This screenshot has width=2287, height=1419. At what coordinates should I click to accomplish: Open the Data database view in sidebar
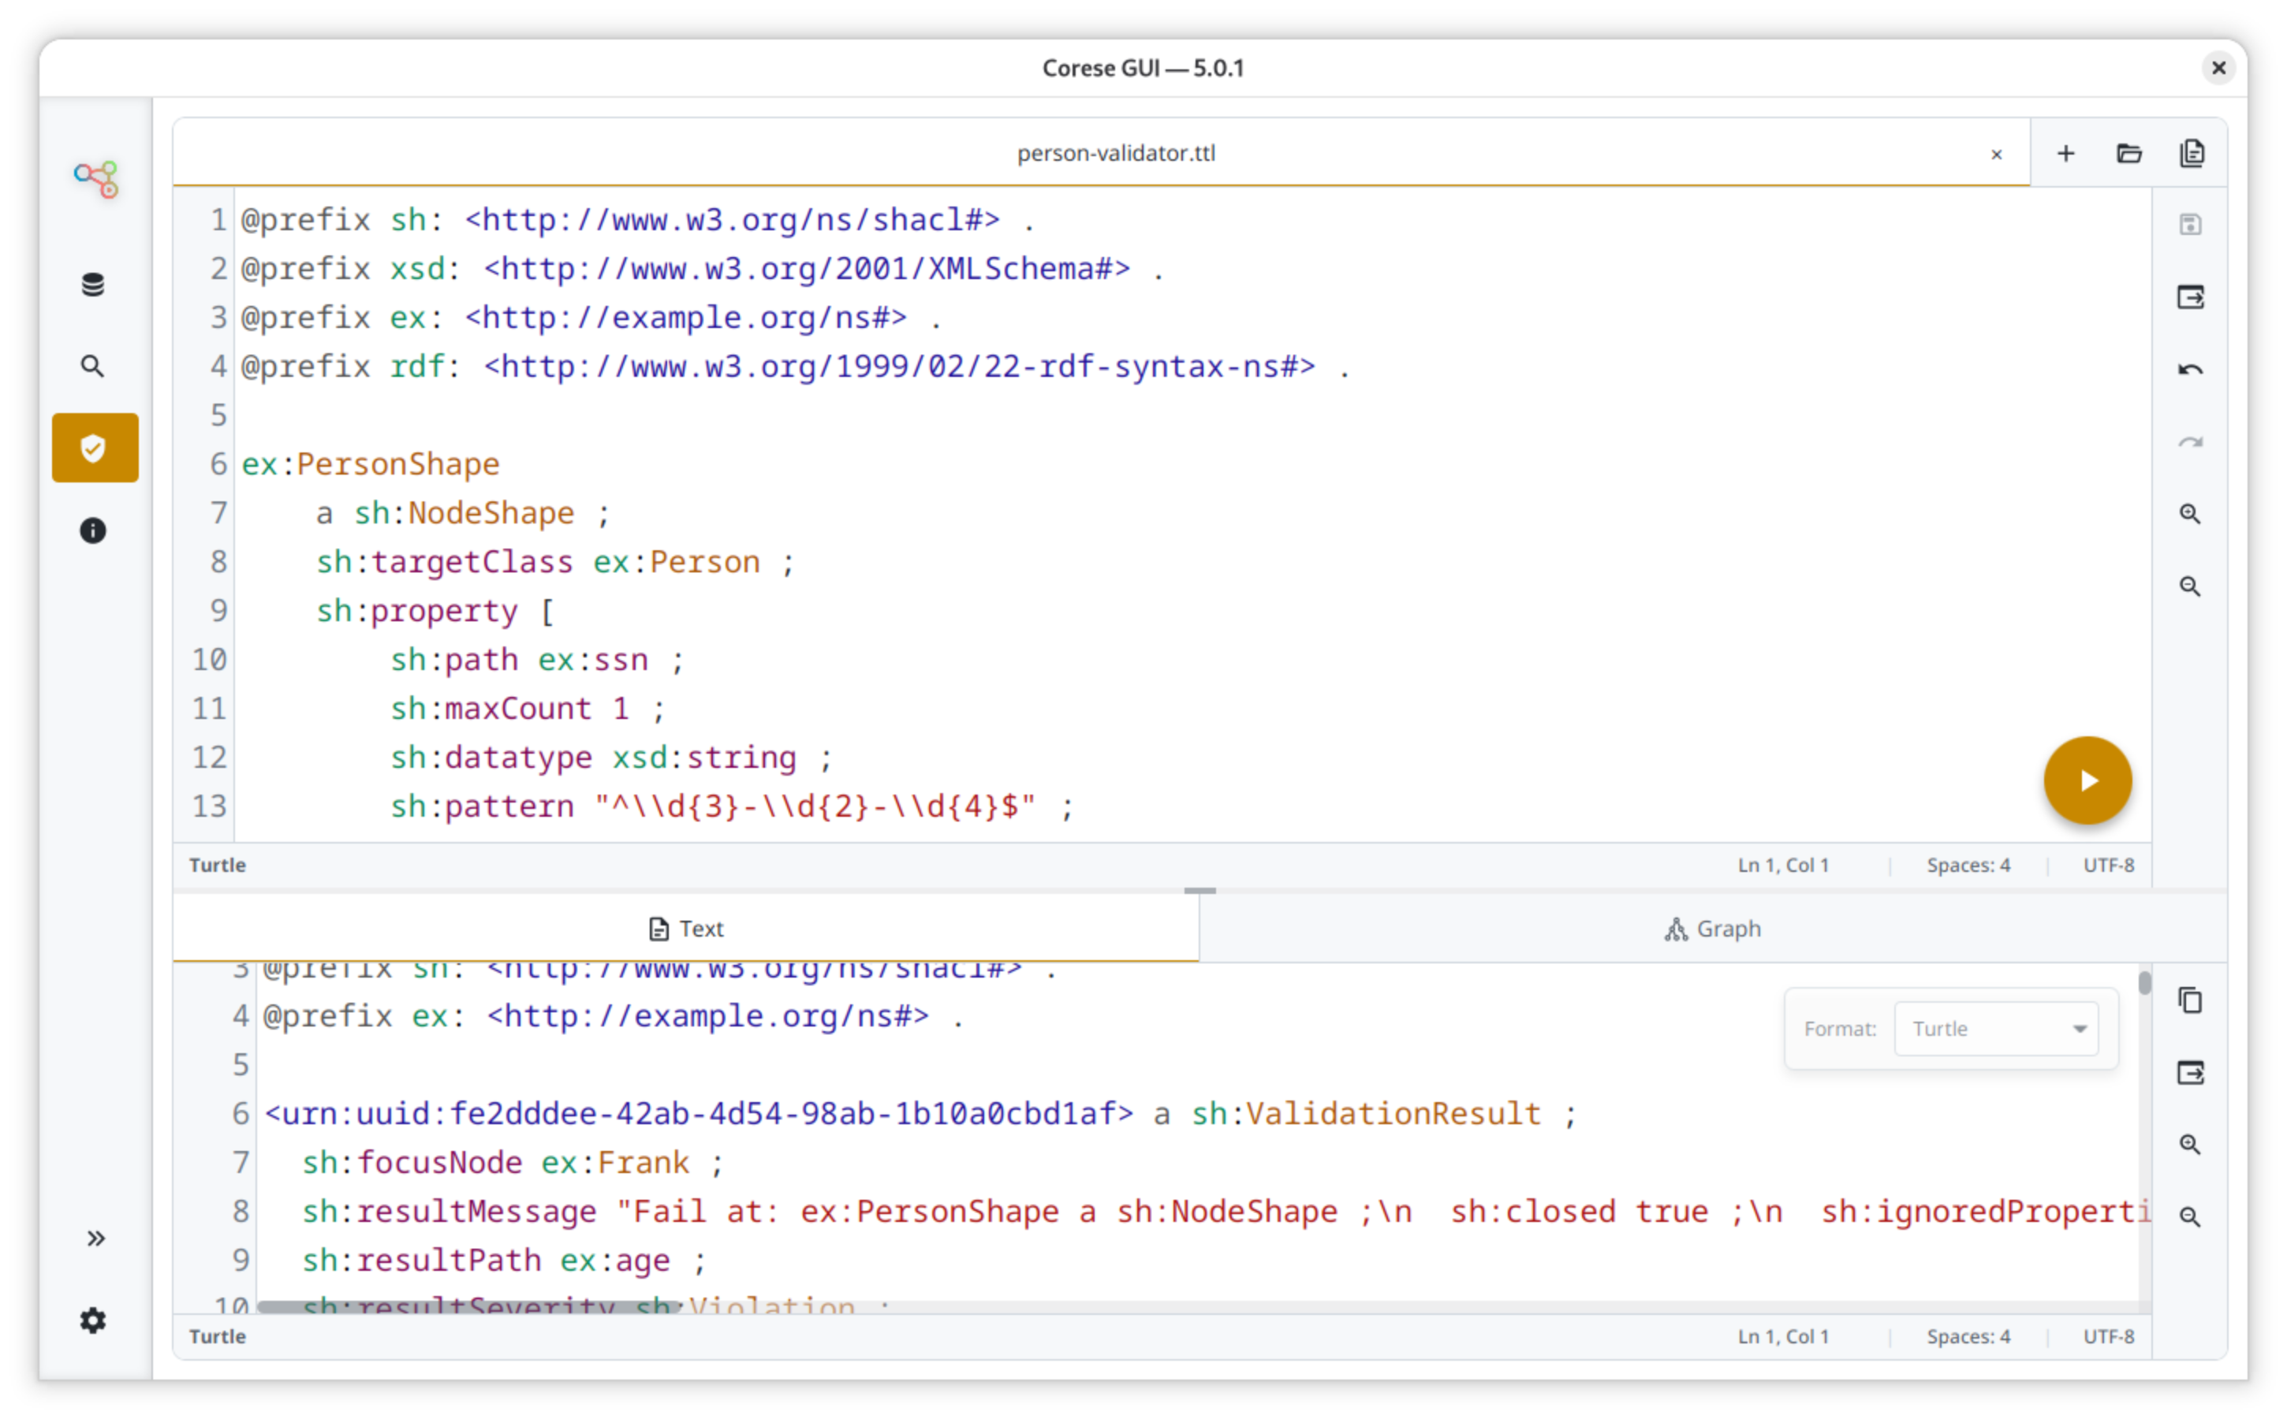[x=93, y=285]
